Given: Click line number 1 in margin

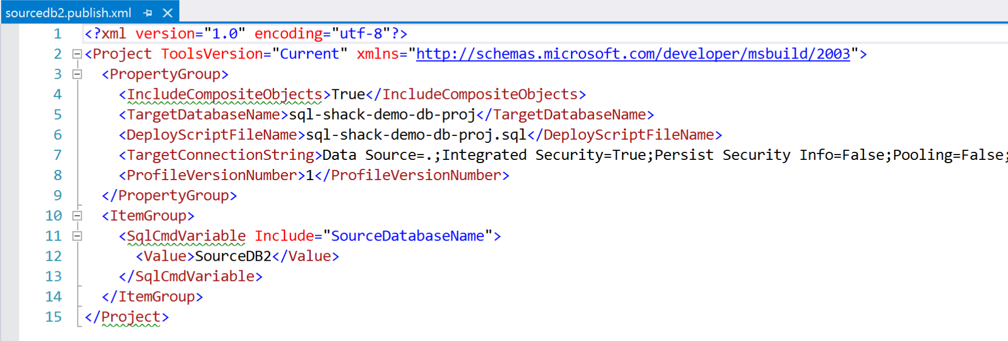Looking at the screenshot, I should pos(57,34).
